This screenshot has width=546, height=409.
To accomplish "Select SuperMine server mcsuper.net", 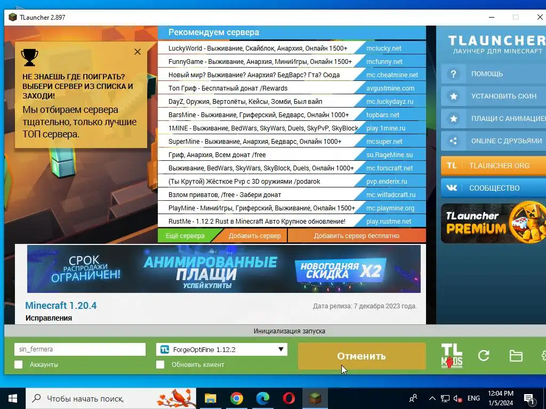I will tap(292, 142).
